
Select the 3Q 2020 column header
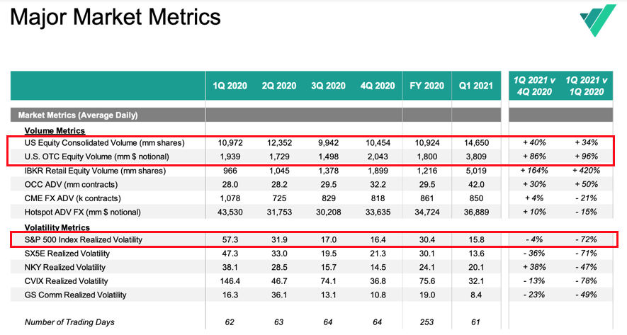pos(328,86)
